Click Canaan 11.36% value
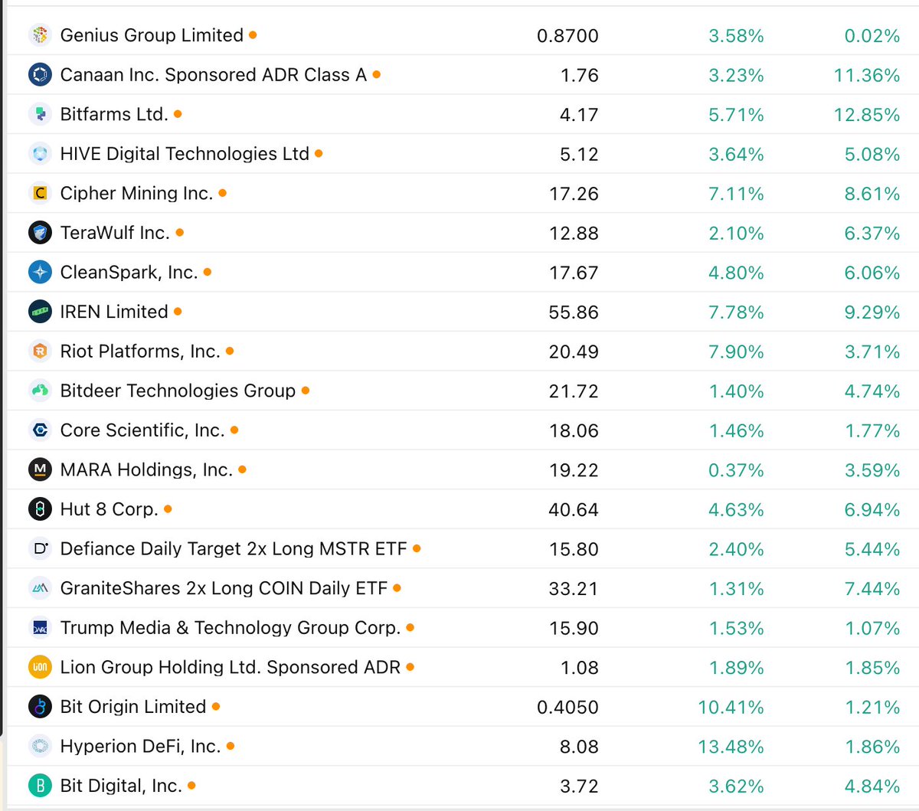 (867, 76)
